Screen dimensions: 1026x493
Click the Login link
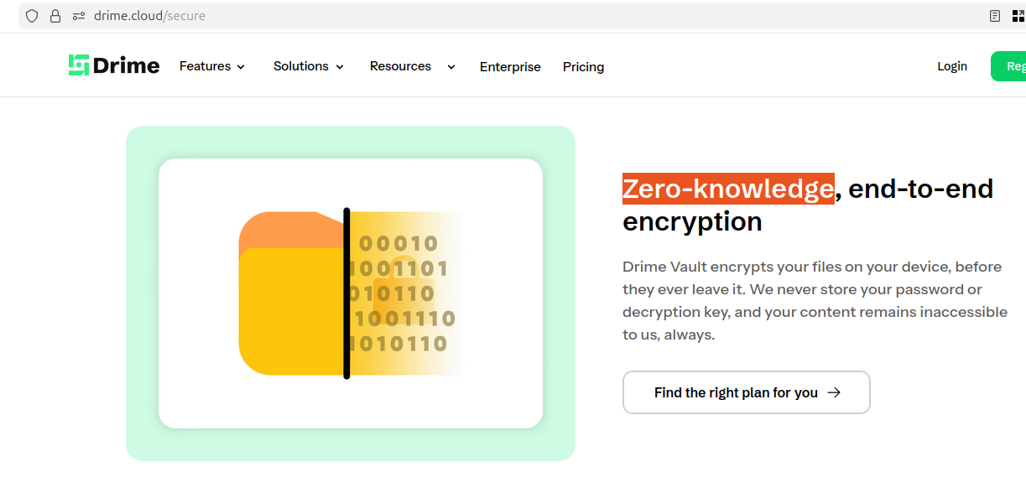[x=952, y=66]
